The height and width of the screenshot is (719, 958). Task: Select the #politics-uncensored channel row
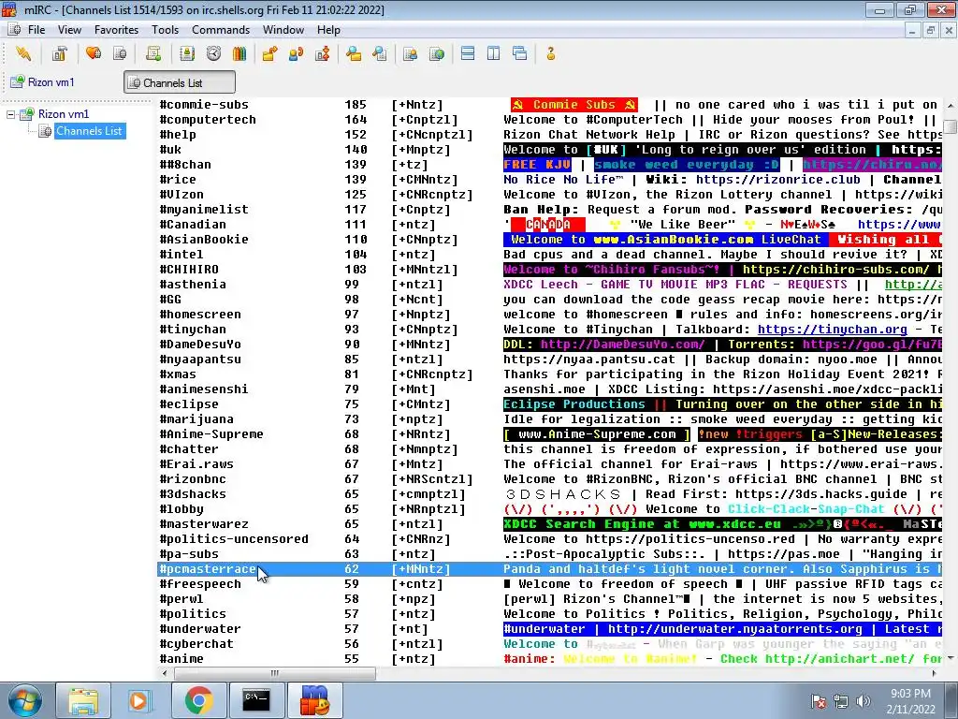(548, 539)
